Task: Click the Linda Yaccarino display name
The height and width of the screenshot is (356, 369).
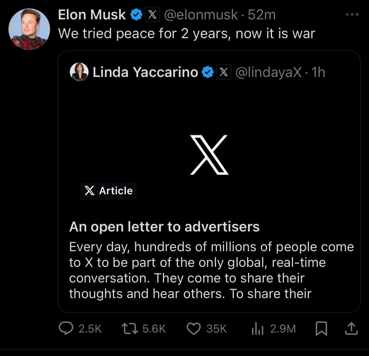Action: (x=145, y=72)
